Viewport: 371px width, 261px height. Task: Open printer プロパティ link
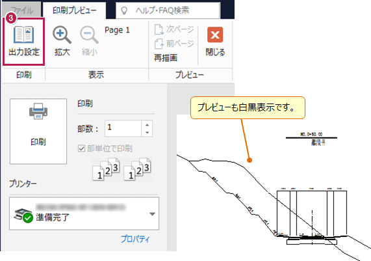click(135, 239)
